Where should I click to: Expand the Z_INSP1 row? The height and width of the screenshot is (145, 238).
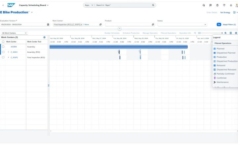[8, 57]
